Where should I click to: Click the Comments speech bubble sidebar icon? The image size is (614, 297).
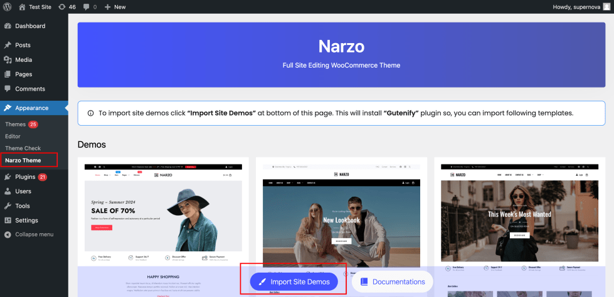pos(8,89)
